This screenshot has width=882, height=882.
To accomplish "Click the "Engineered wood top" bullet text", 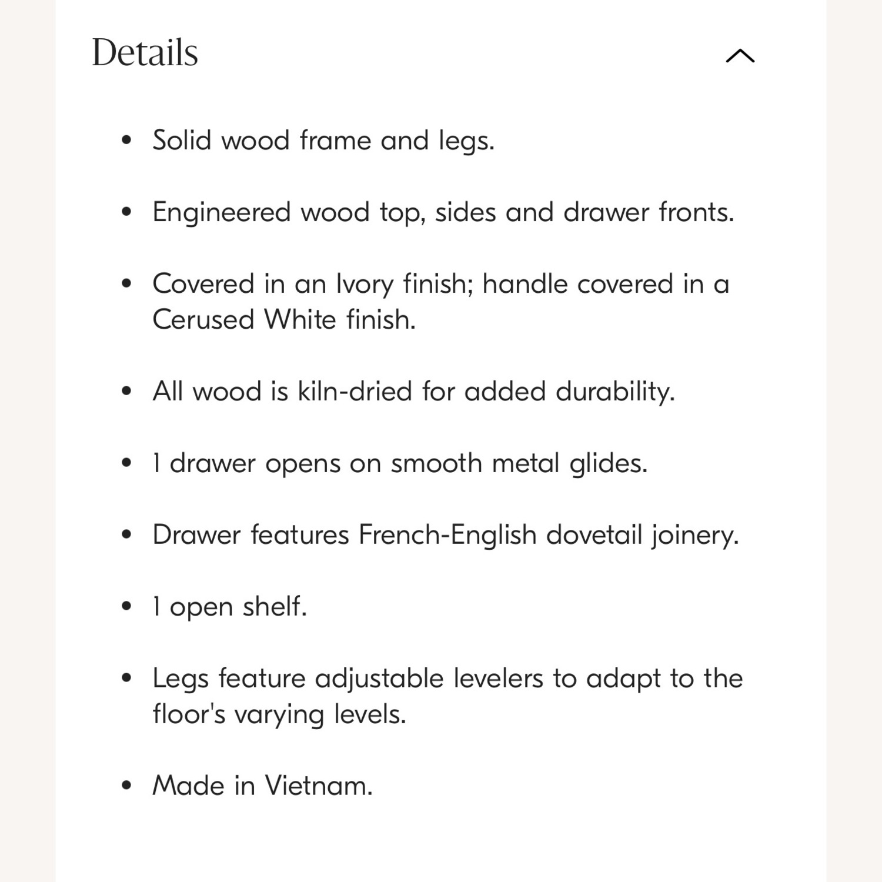I will pyautogui.click(x=443, y=212).
